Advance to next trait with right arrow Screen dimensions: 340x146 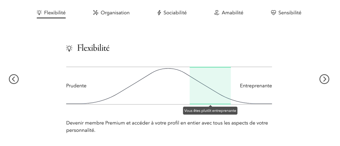324,79
